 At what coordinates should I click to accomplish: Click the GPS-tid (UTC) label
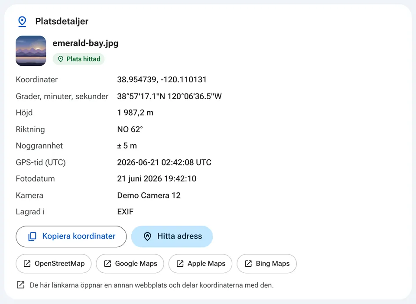tap(41, 162)
